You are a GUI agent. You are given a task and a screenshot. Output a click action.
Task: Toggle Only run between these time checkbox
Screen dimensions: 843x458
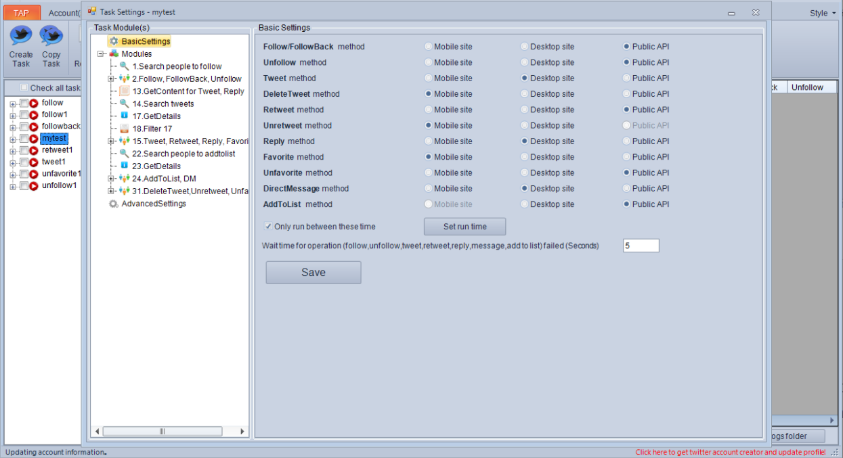(268, 227)
